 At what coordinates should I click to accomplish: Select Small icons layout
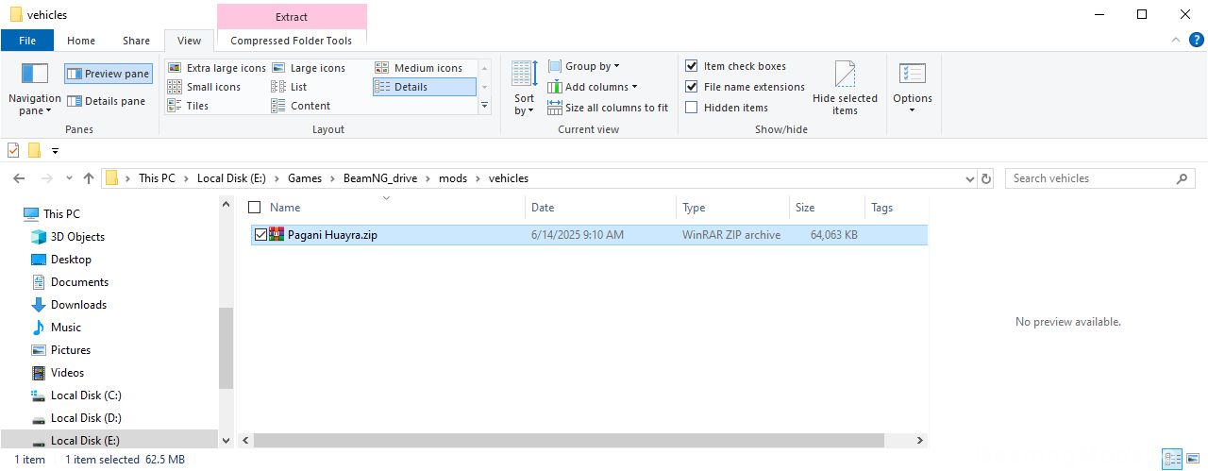coord(205,87)
